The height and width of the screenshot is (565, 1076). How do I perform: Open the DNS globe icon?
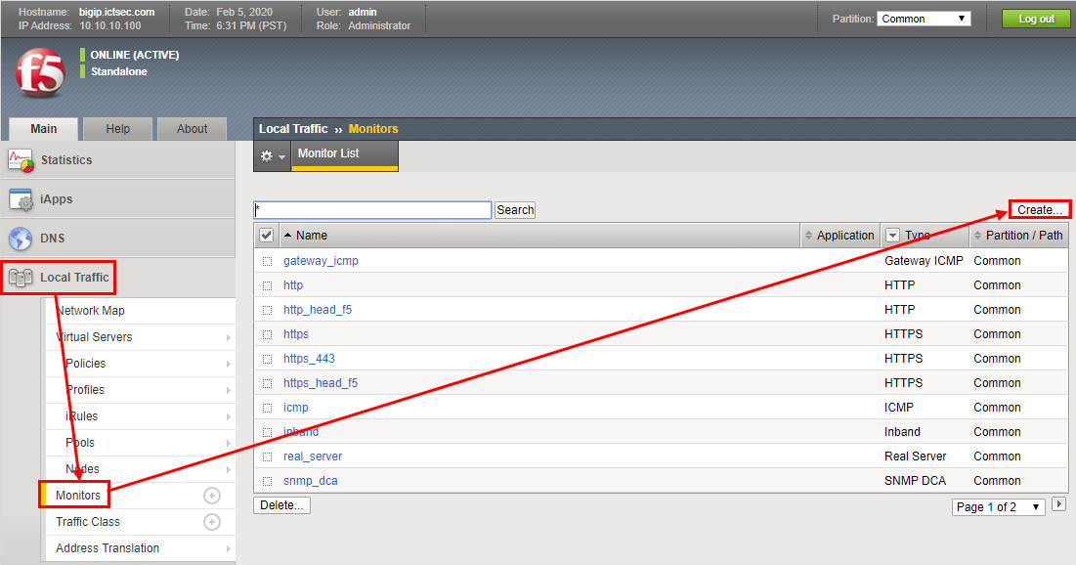point(21,239)
